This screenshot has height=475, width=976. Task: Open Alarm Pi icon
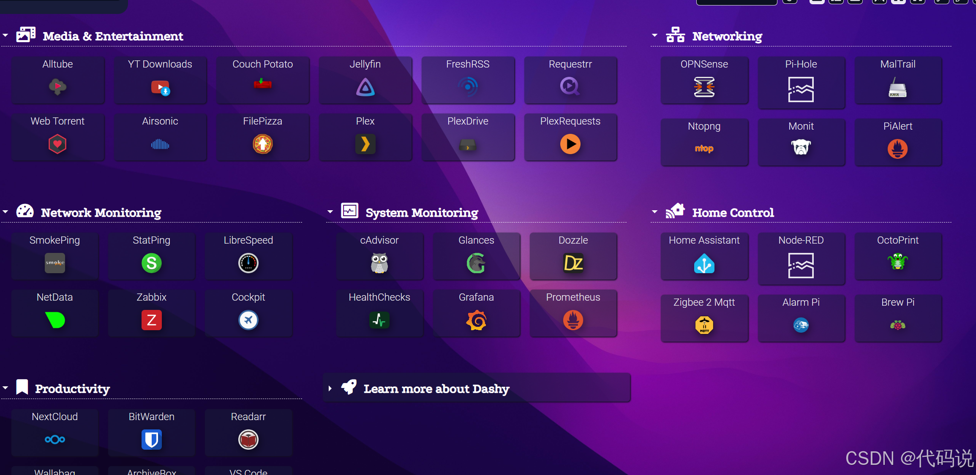pyautogui.click(x=801, y=325)
